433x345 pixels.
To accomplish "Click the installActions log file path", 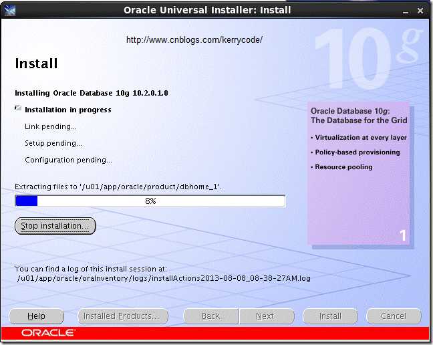I will [164, 278].
